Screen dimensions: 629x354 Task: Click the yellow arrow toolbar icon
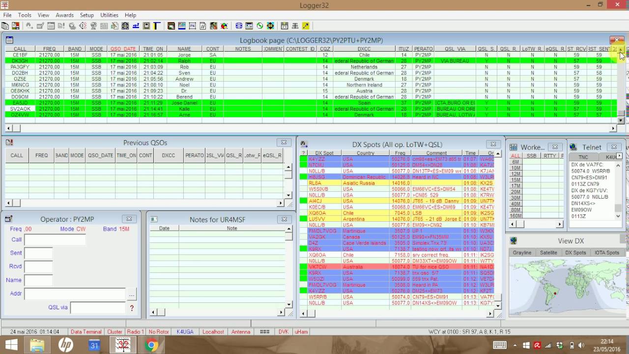click(306, 26)
